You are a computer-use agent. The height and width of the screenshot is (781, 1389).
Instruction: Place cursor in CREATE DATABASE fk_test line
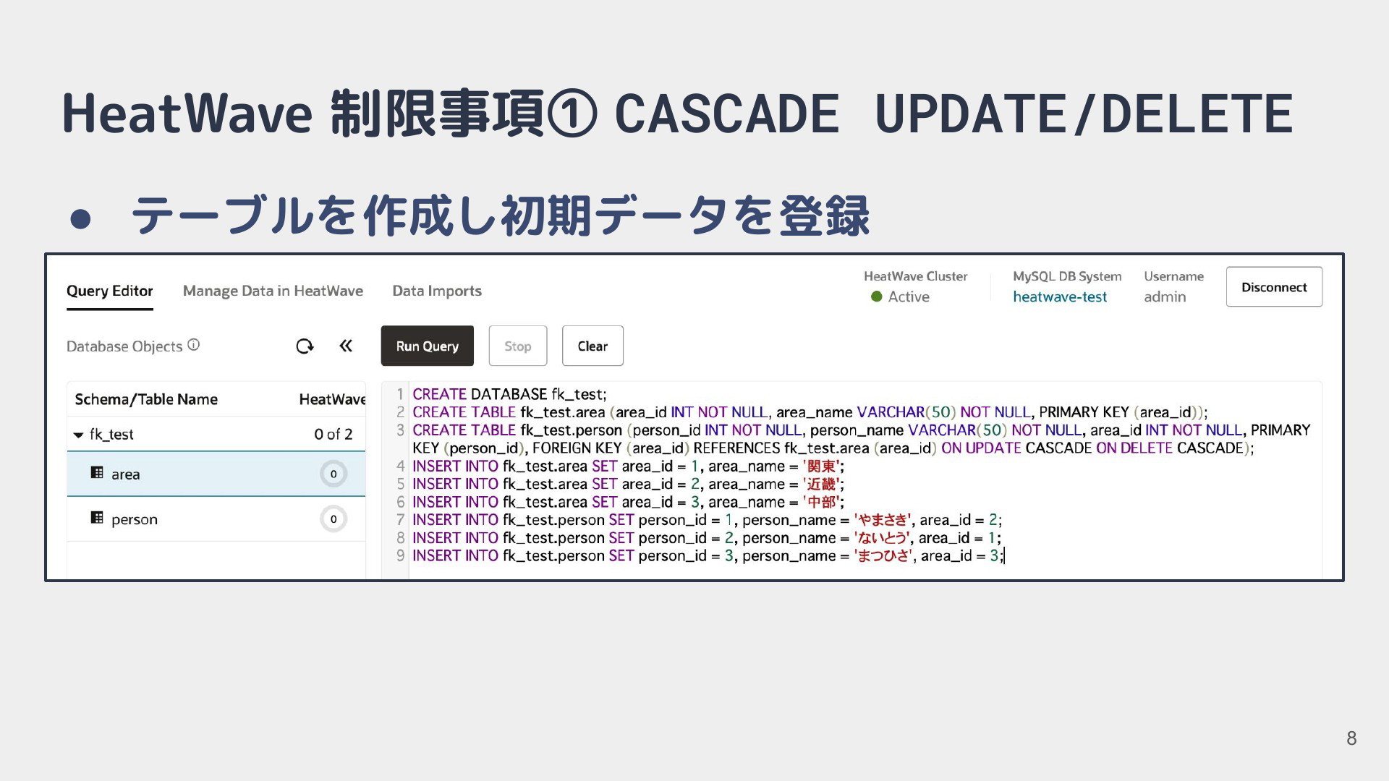point(509,394)
